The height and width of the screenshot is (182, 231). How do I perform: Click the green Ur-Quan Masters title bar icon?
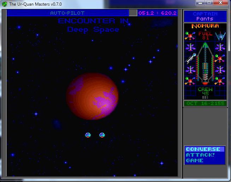pos(5,4)
